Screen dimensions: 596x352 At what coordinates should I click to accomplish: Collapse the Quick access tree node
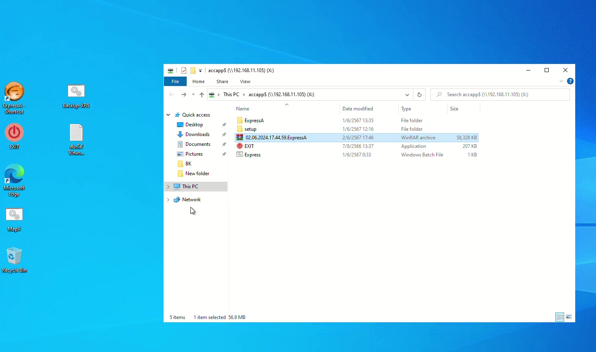tap(168, 115)
